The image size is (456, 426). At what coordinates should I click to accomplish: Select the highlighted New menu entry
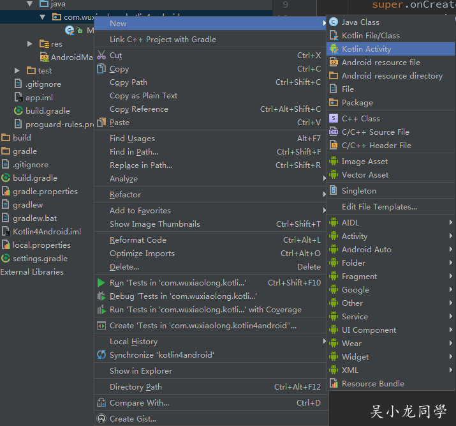pos(211,23)
